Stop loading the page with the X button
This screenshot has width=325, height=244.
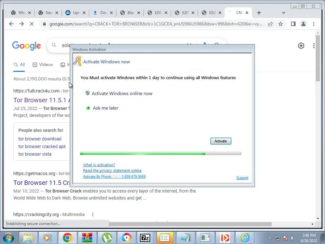point(32,24)
